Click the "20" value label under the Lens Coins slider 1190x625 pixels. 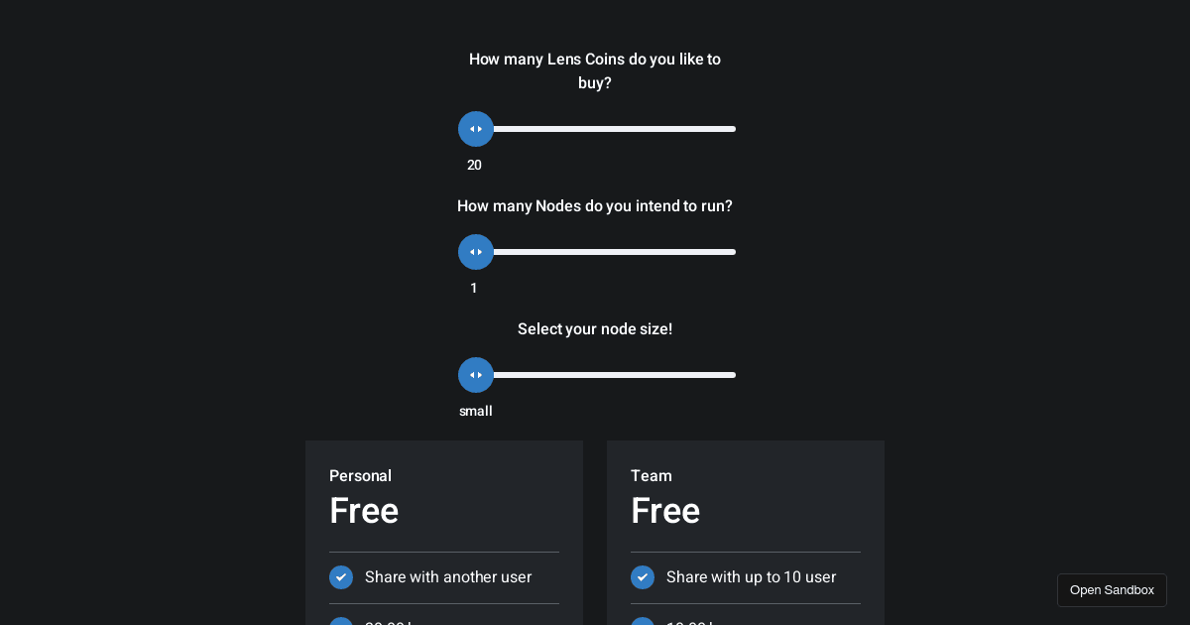pyautogui.click(x=476, y=165)
